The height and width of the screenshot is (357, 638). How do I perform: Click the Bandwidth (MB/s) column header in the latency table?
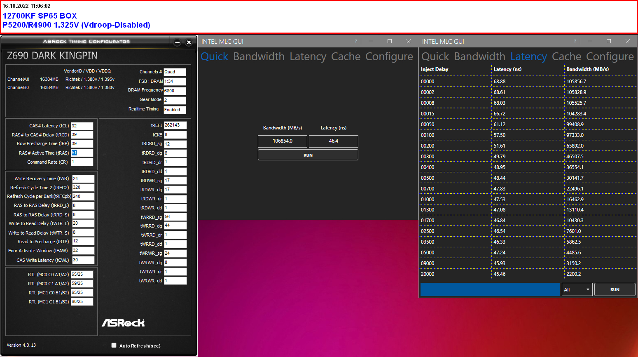coord(587,69)
